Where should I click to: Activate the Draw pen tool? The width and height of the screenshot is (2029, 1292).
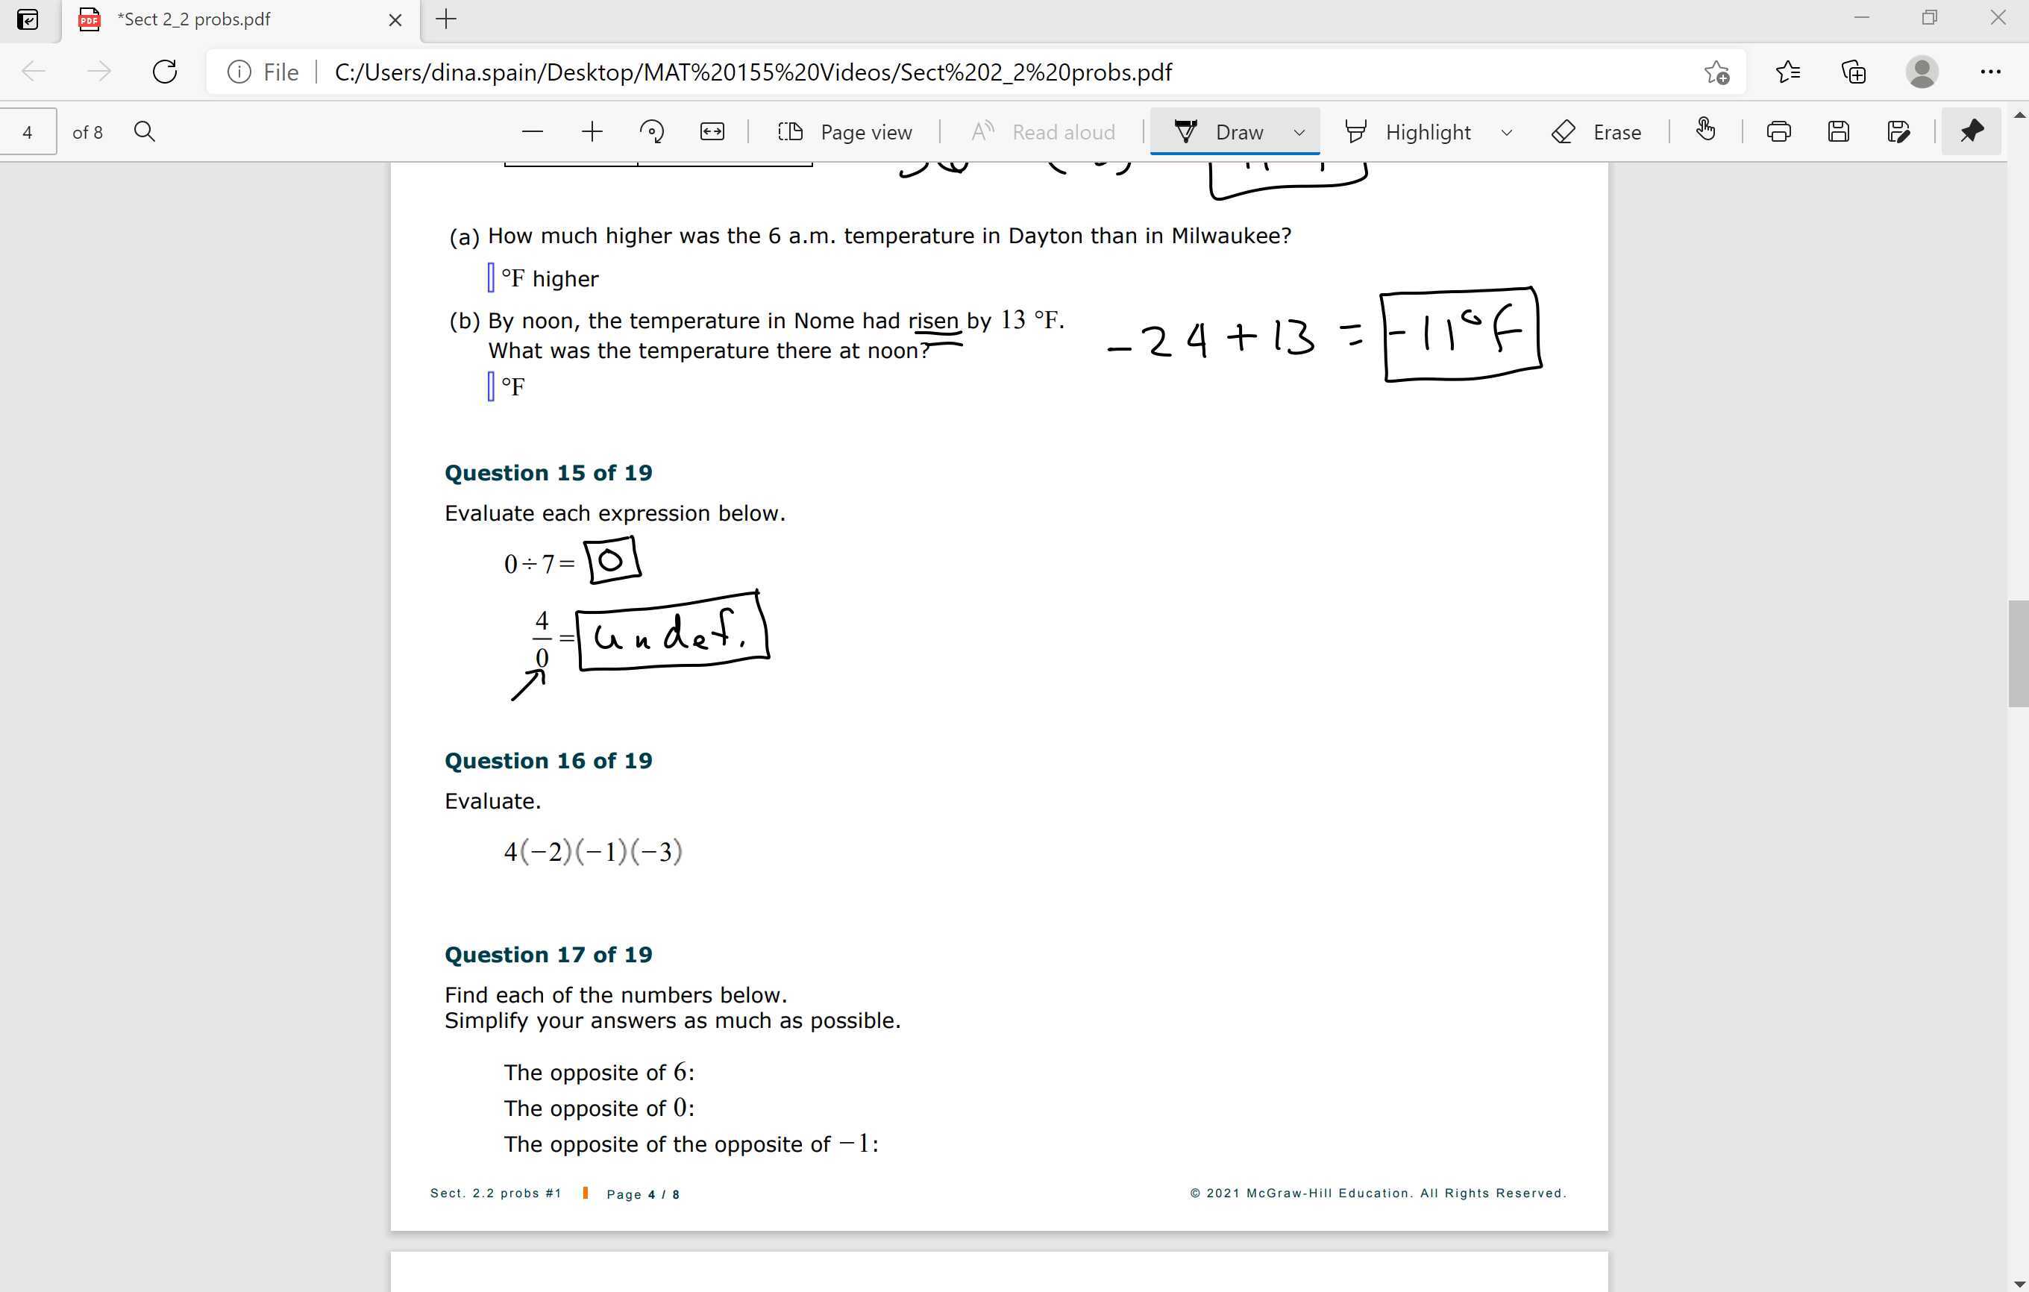[1217, 131]
